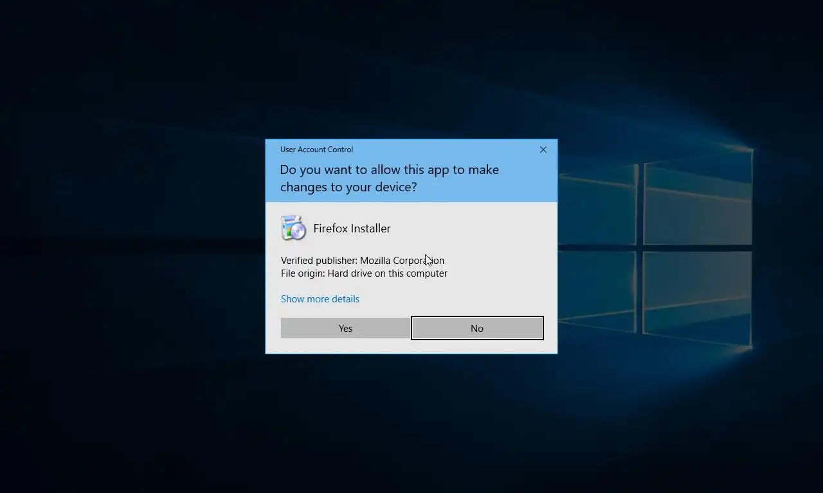Open the Show more details link
823x493 pixels.
320,299
